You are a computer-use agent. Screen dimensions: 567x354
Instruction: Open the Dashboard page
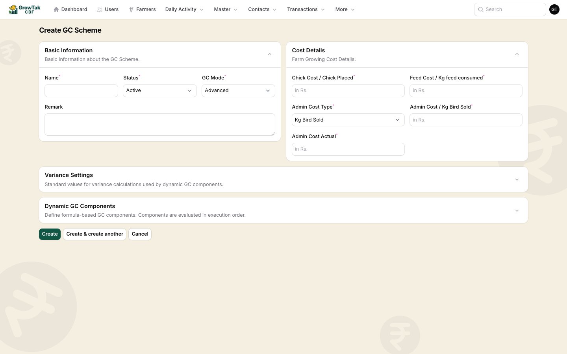pyautogui.click(x=70, y=9)
